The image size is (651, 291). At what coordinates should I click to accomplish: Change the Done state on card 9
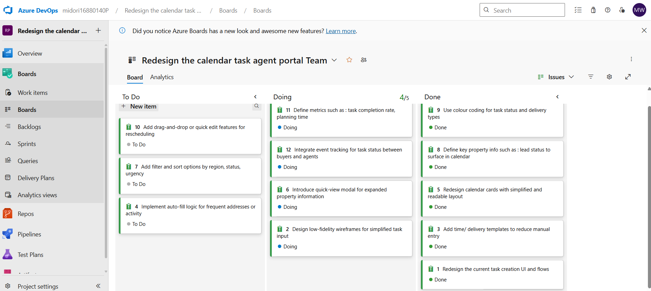pos(438,128)
